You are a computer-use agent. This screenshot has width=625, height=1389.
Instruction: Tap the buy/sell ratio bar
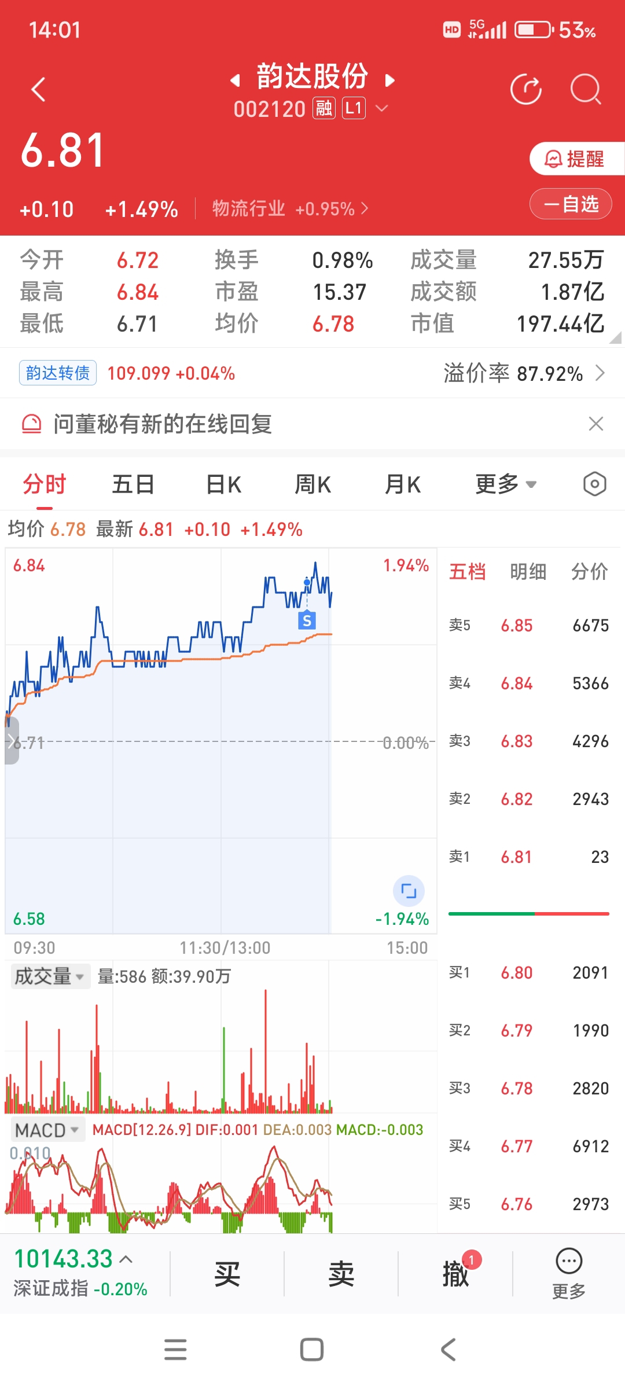click(x=529, y=914)
